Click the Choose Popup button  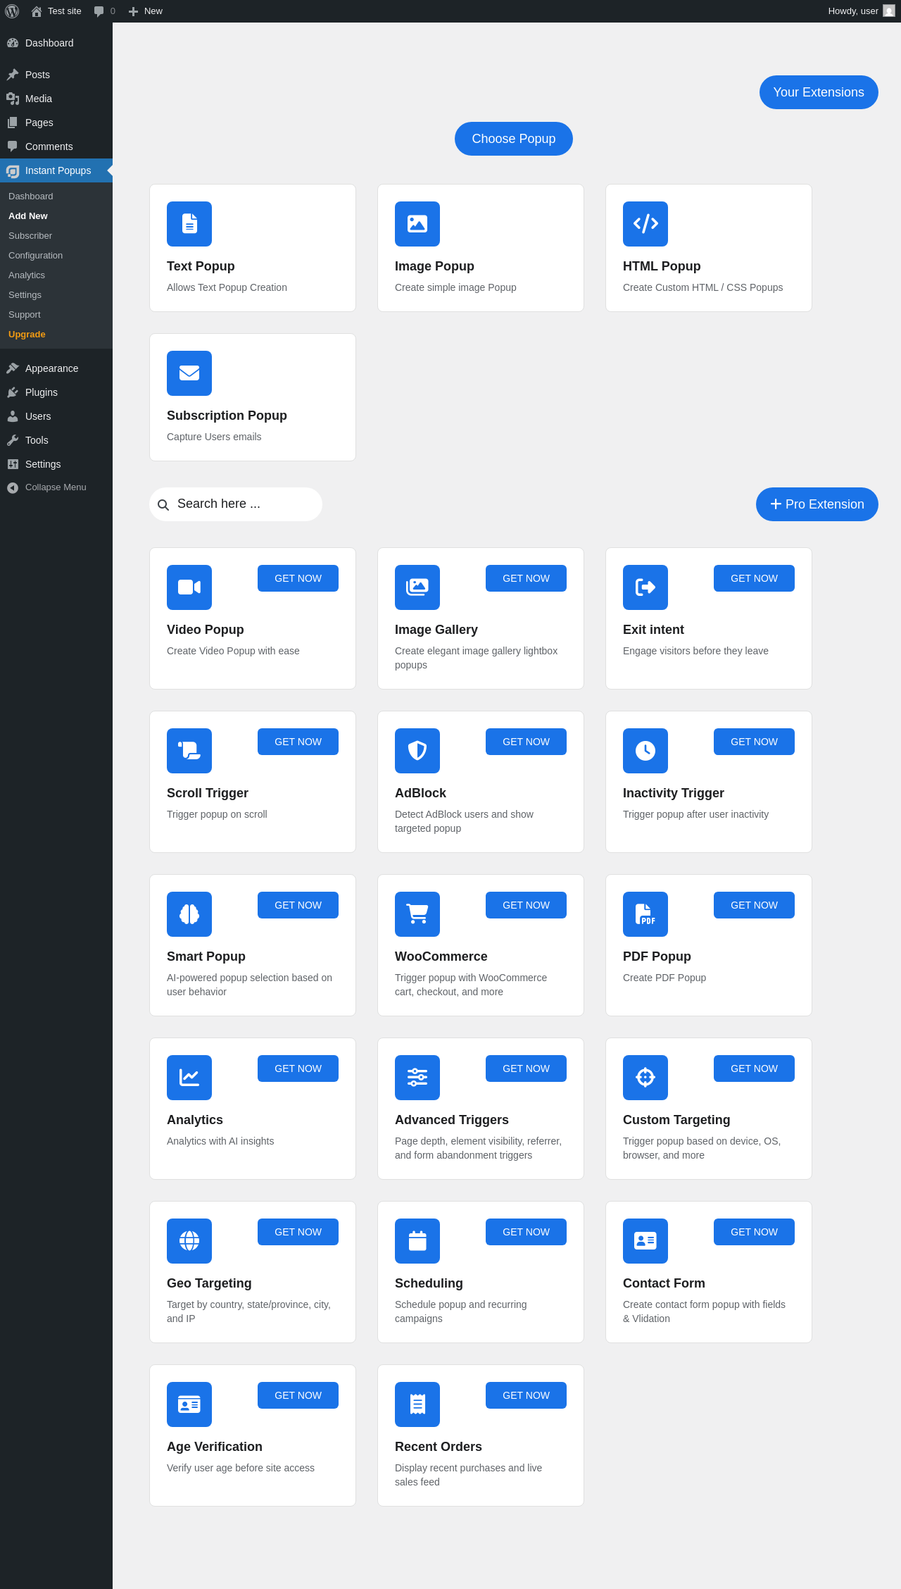[x=514, y=139]
